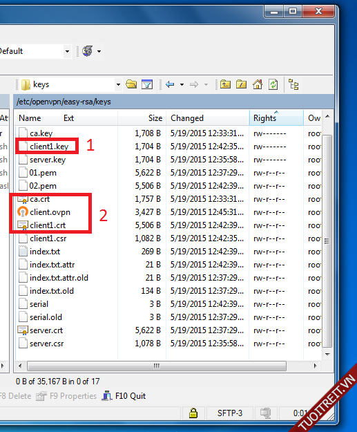Screen dimensions: 357x432
Task: Refresh the remote directory listing
Action: 273,84
